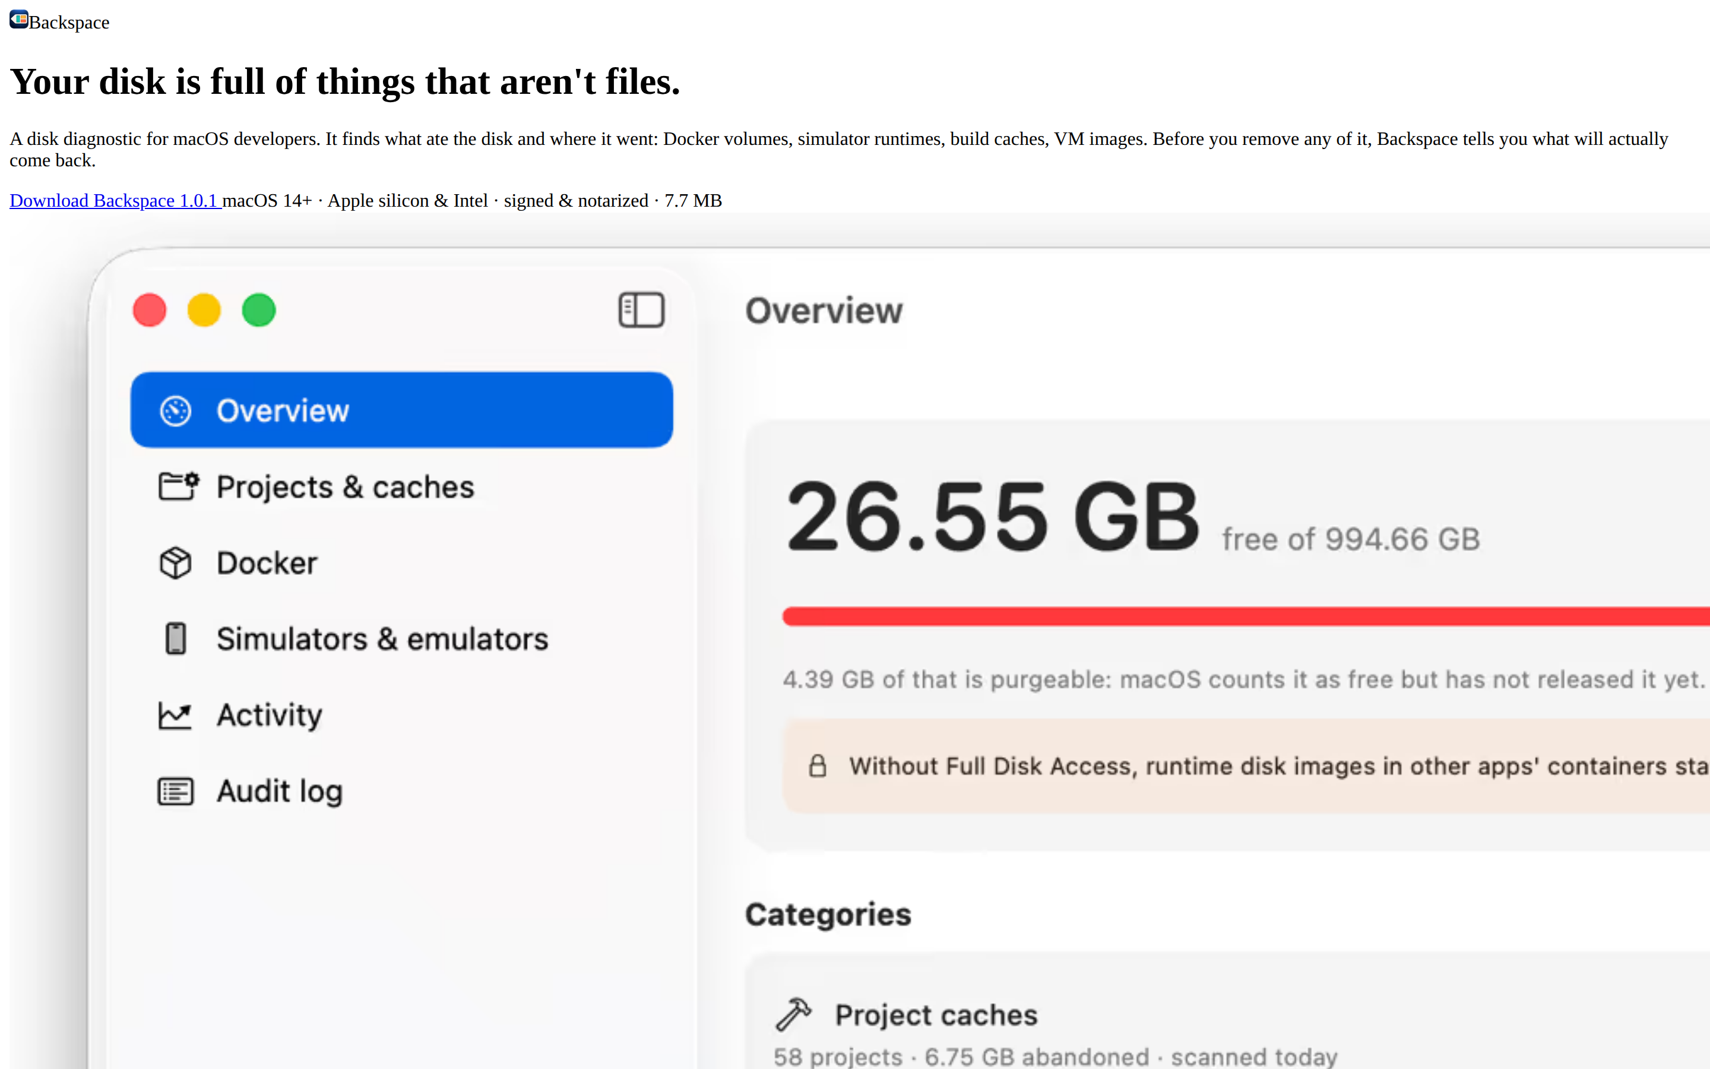Open the Audit log section
The image size is (1710, 1069).
pos(401,790)
